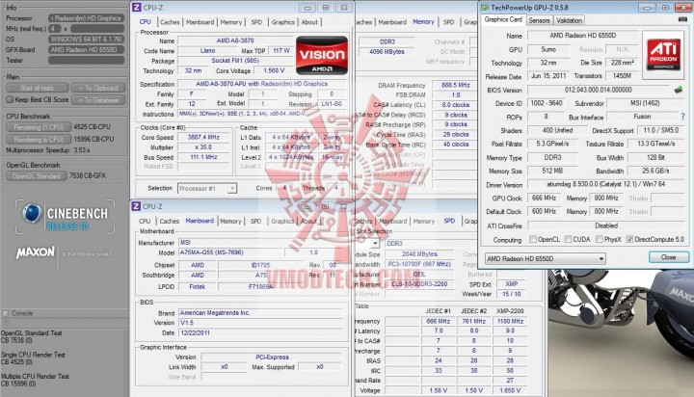Click the green BIOS save chip icon
694x397 pixels.
pyautogui.click(x=678, y=90)
